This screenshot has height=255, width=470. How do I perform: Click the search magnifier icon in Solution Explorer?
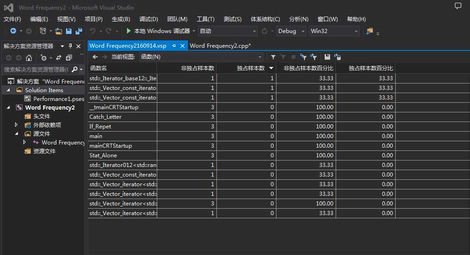point(75,70)
